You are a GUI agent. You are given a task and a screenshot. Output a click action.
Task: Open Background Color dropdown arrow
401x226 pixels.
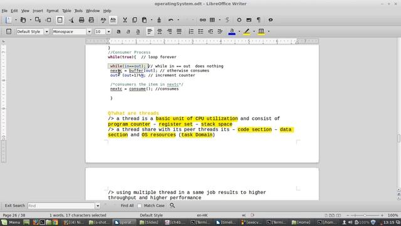269,31
